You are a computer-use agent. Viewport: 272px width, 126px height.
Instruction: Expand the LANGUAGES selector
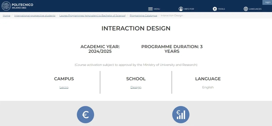tap(255, 9)
